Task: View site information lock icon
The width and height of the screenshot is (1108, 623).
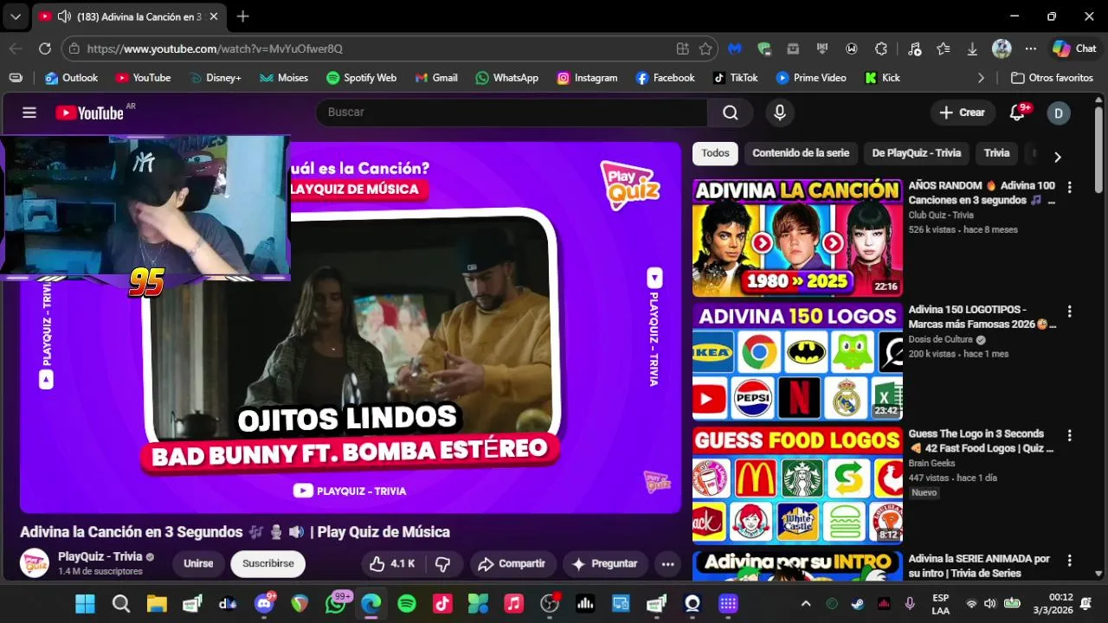Action: (x=74, y=49)
